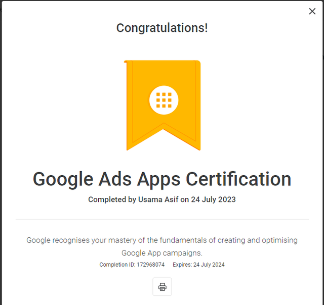Click the Completed by Usama Asif line
This screenshot has width=324, height=305.
coord(162,199)
